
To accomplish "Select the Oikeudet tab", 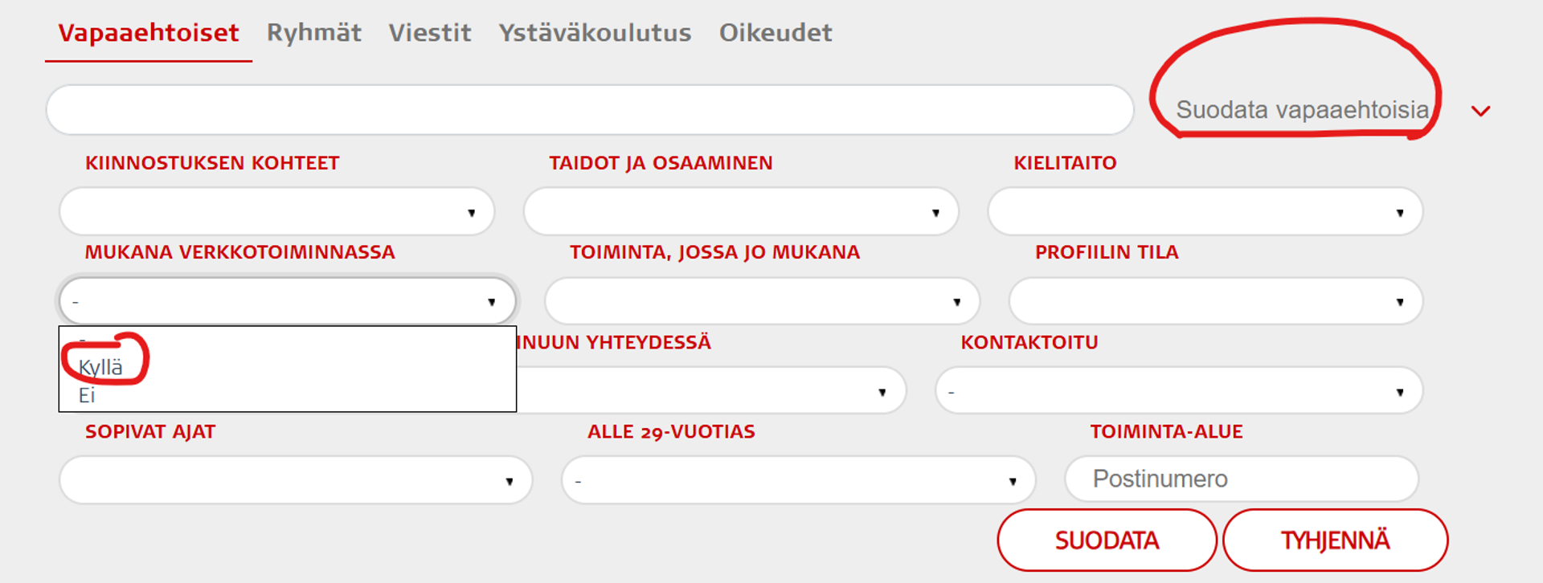I will (776, 33).
